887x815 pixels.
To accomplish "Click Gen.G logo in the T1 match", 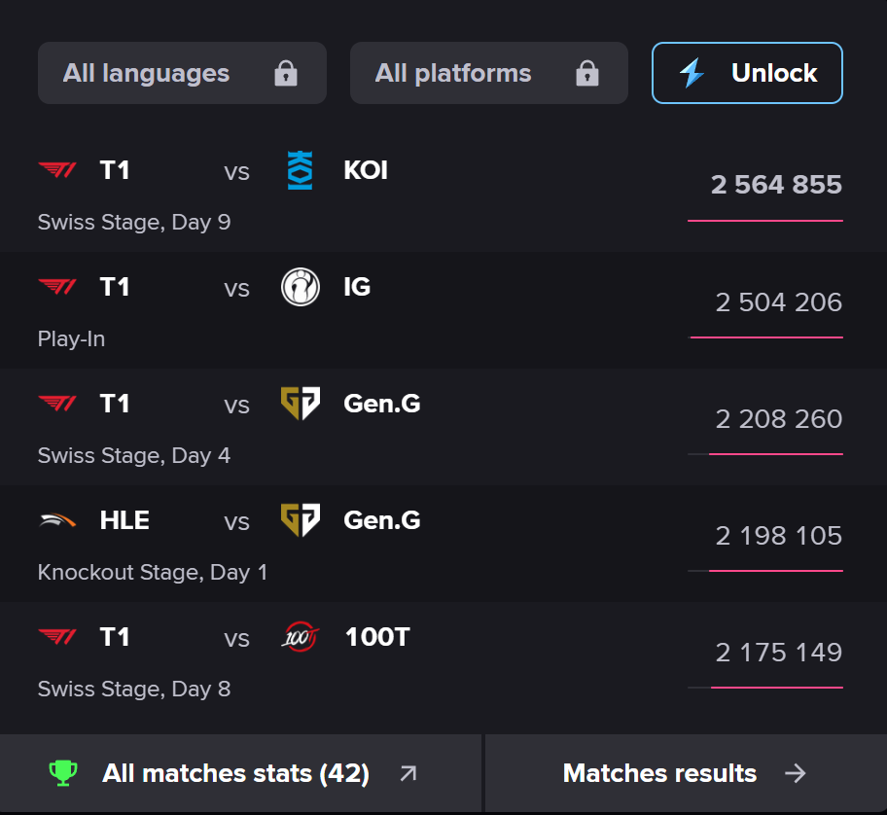I will [x=300, y=405].
